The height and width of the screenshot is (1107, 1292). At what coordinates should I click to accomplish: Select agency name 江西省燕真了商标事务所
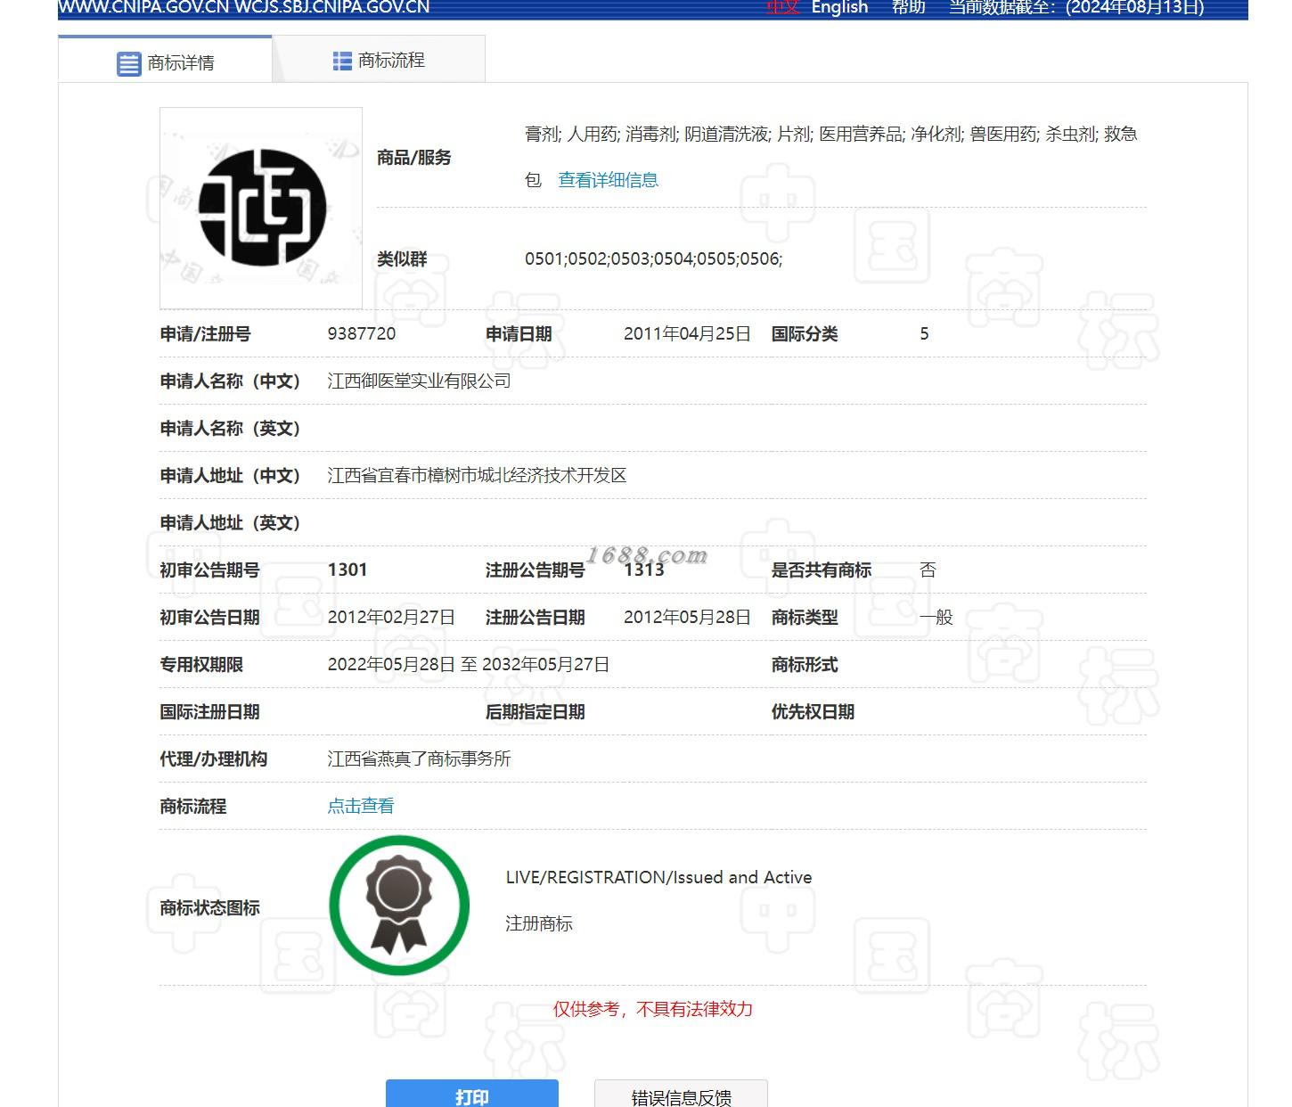pos(419,758)
